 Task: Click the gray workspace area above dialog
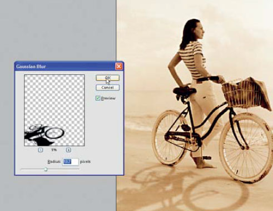click(x=57, y=29)
